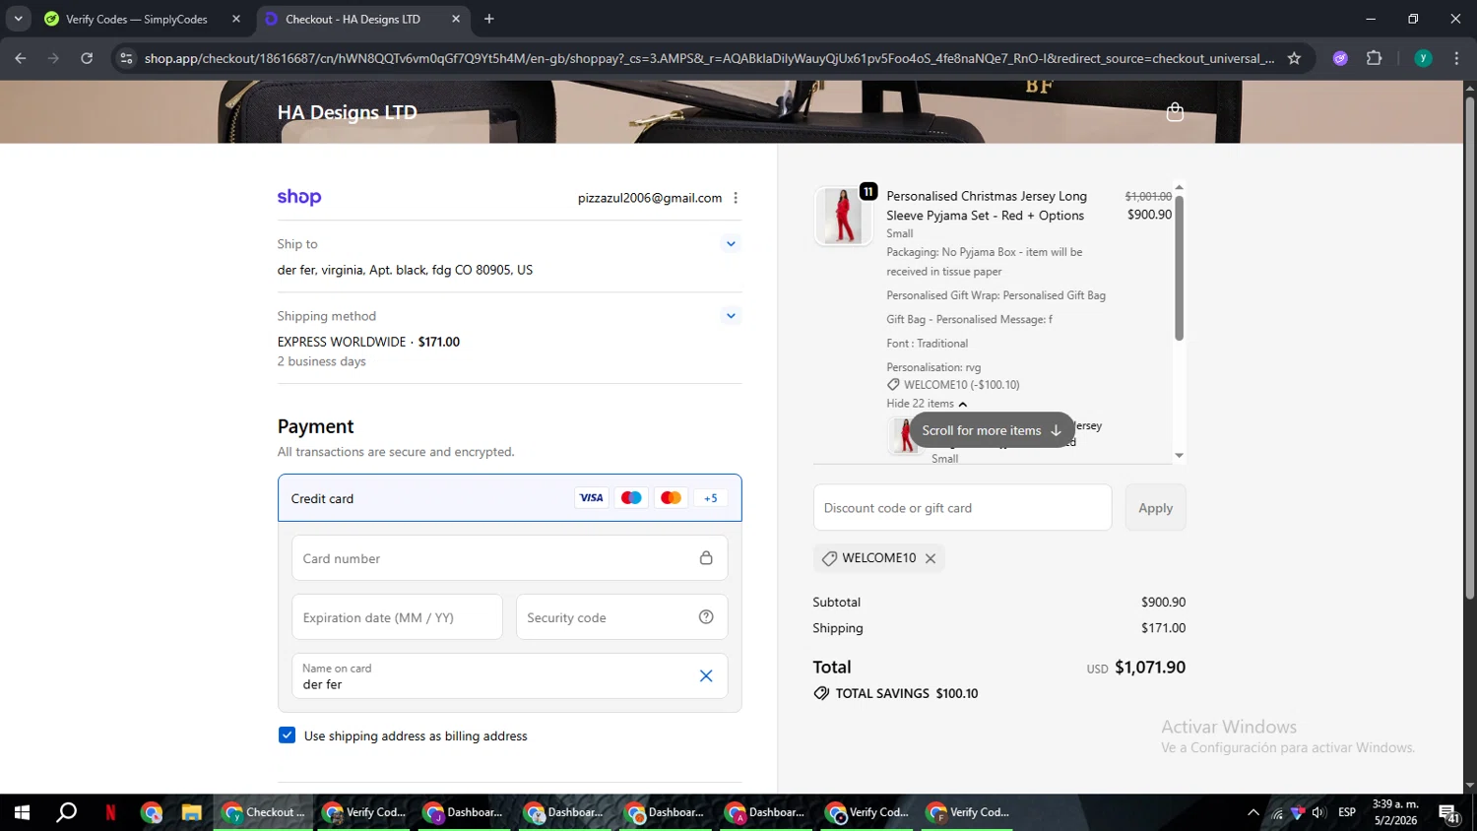Focus the Card number field
1477x831 pixels.
[509, 558]
